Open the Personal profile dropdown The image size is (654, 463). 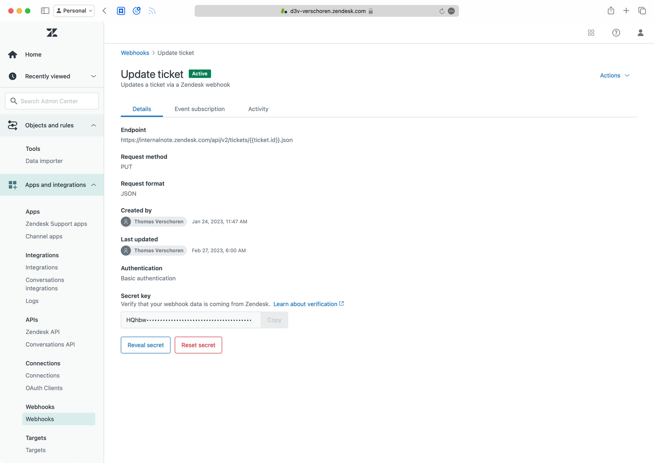tap(74, 11)
